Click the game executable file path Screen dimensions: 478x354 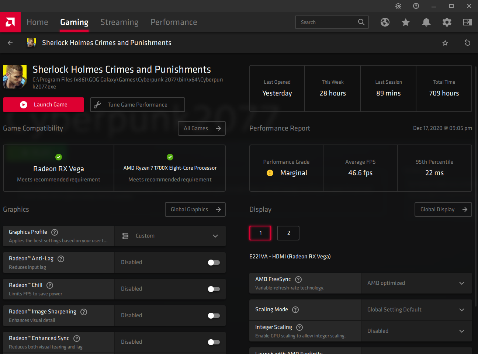tap(128, 83)
